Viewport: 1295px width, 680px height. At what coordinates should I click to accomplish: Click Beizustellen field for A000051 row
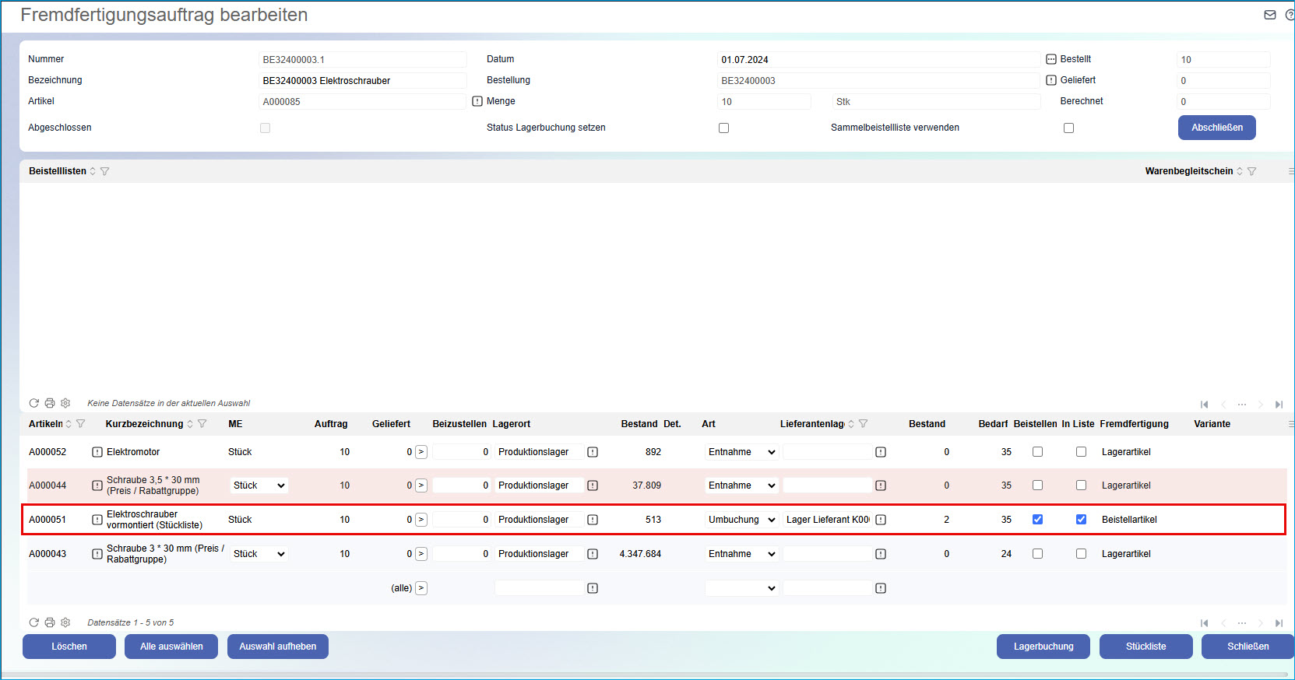coord(462,520)
